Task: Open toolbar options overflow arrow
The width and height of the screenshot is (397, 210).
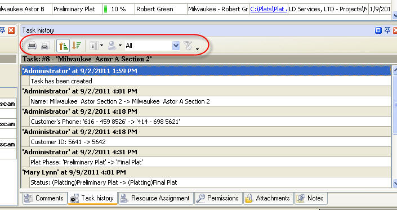Action: 197,48
